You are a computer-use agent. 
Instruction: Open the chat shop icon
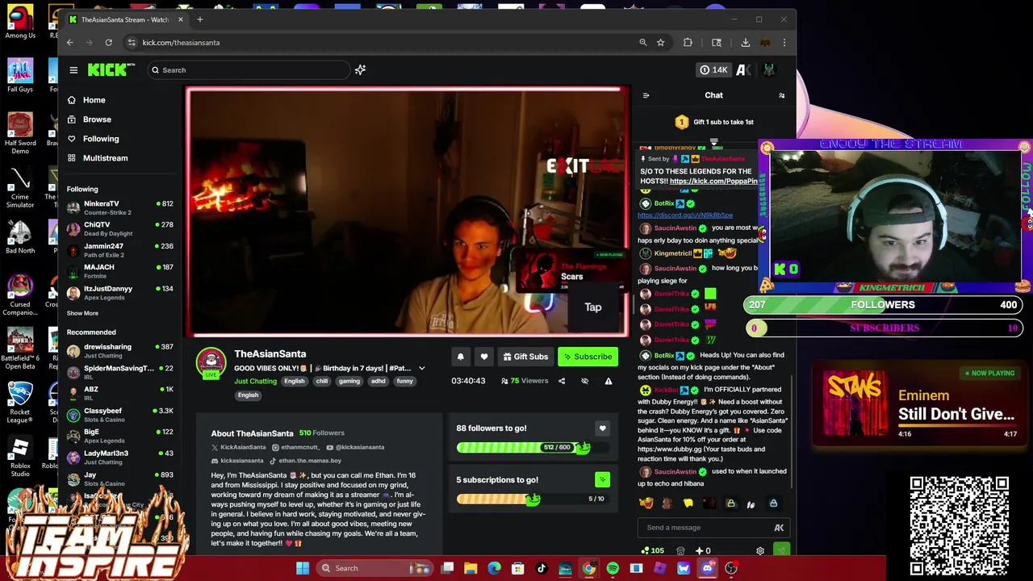point(680,551)
